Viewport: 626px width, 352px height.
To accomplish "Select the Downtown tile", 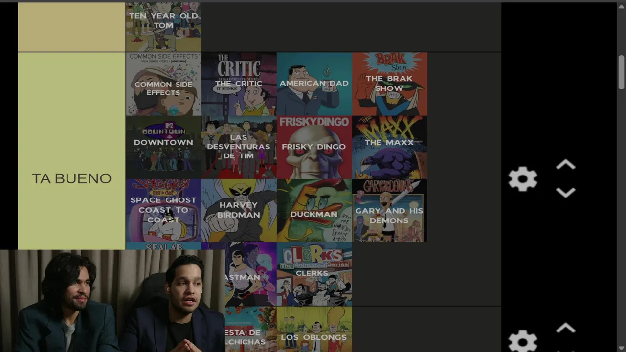I will tap(164, 147).
